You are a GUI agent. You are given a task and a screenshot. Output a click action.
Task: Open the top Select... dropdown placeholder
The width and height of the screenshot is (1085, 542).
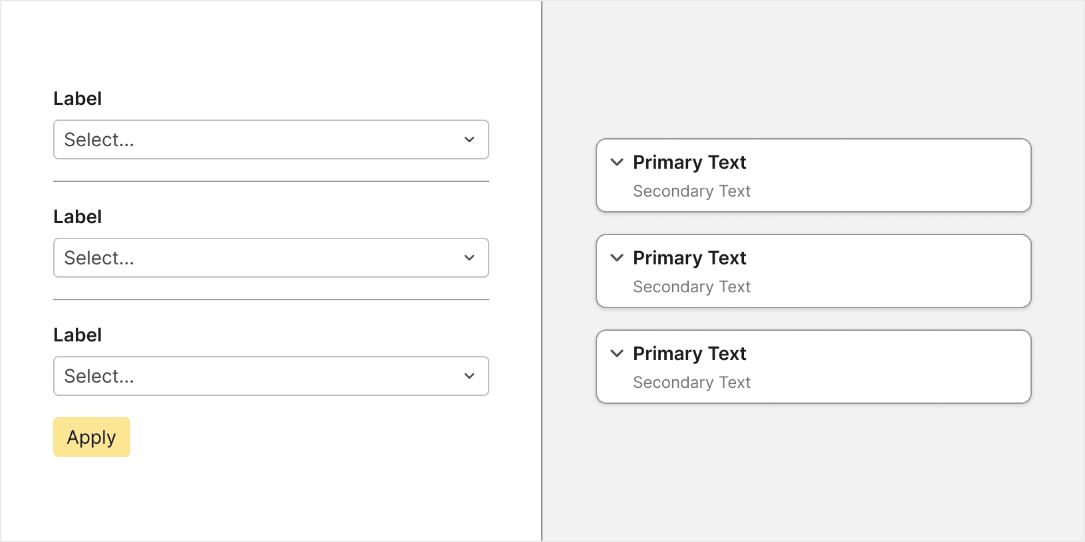[99, 139]
